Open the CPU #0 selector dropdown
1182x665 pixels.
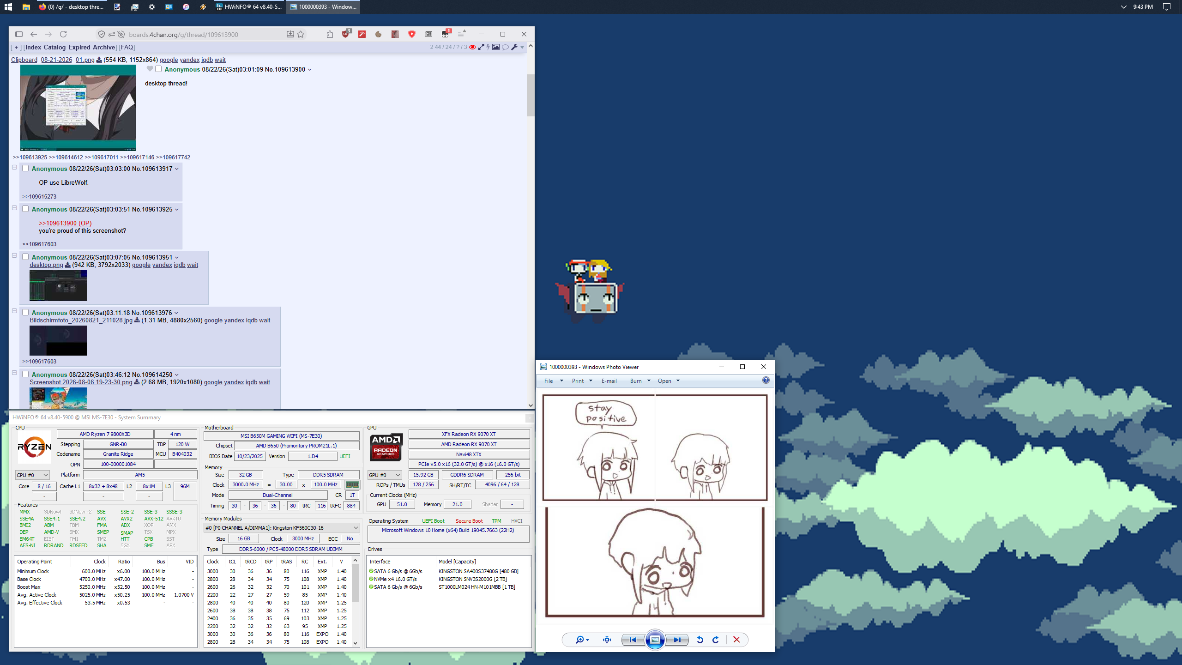[x=32, y=475]
